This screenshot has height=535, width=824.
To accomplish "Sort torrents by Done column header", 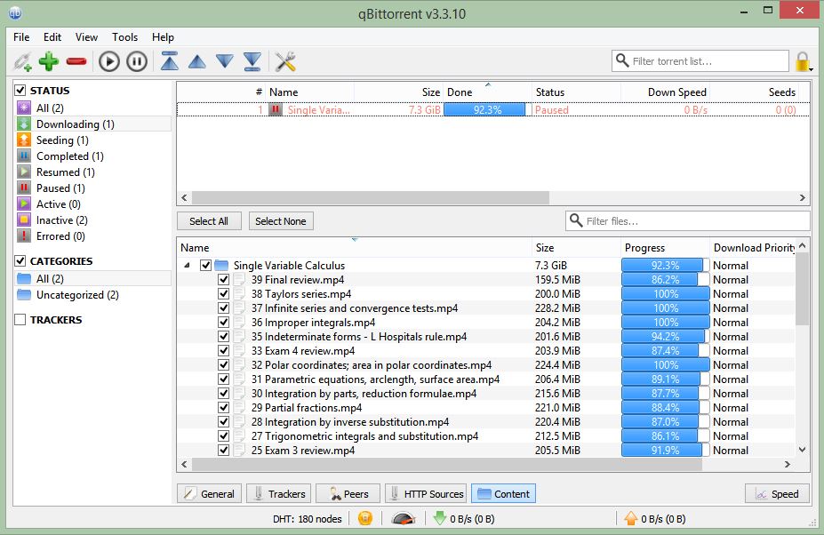I will (x=487, y=92).
